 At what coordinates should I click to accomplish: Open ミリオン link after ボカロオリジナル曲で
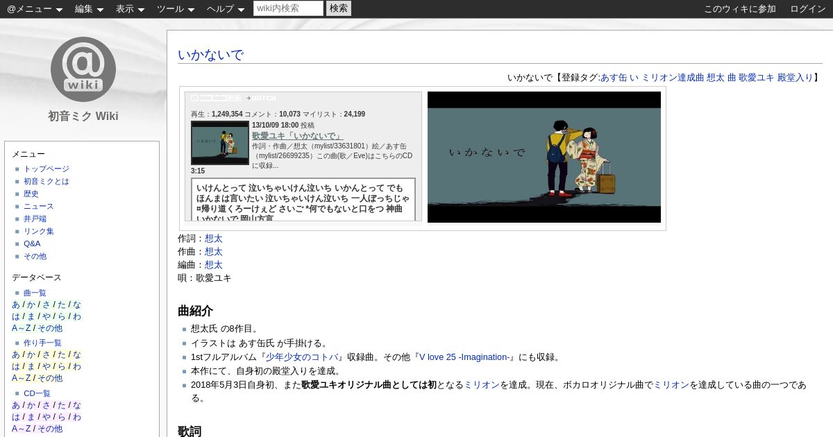click(671, 385)
